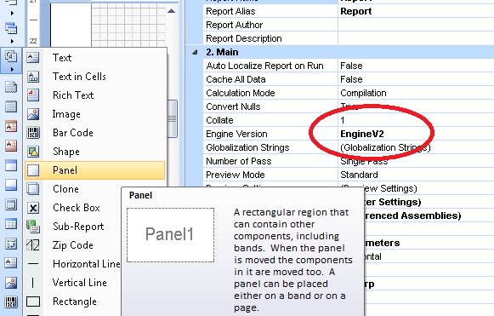The height and width of the screenshot is (316, 494).
Task: Choose Text in Cells component
Action: coord(95,77)
